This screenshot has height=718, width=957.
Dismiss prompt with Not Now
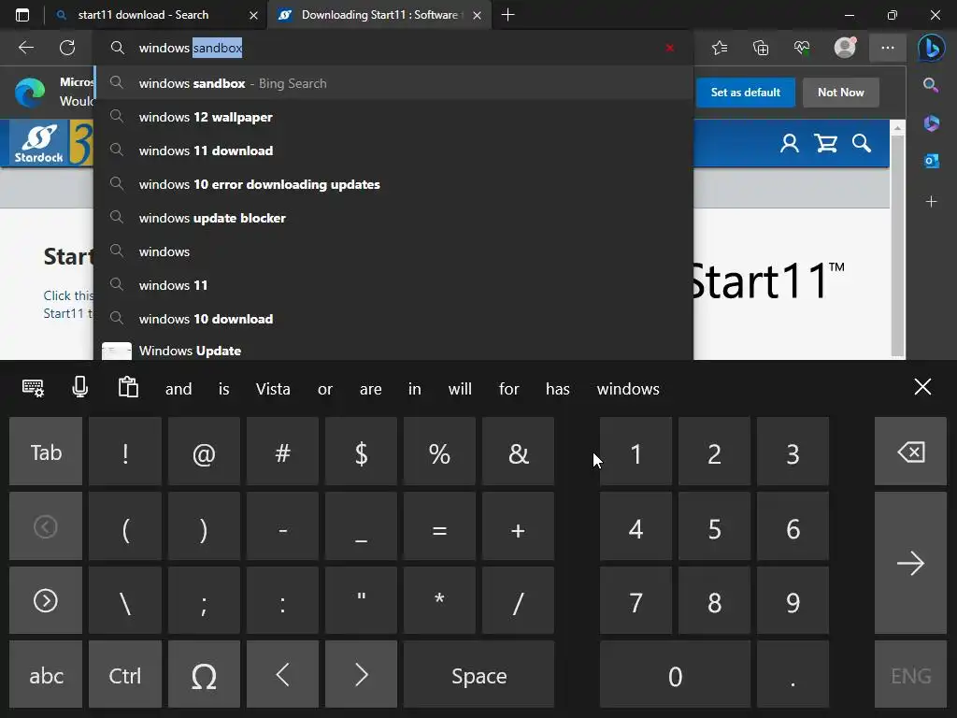coord(840,93)
